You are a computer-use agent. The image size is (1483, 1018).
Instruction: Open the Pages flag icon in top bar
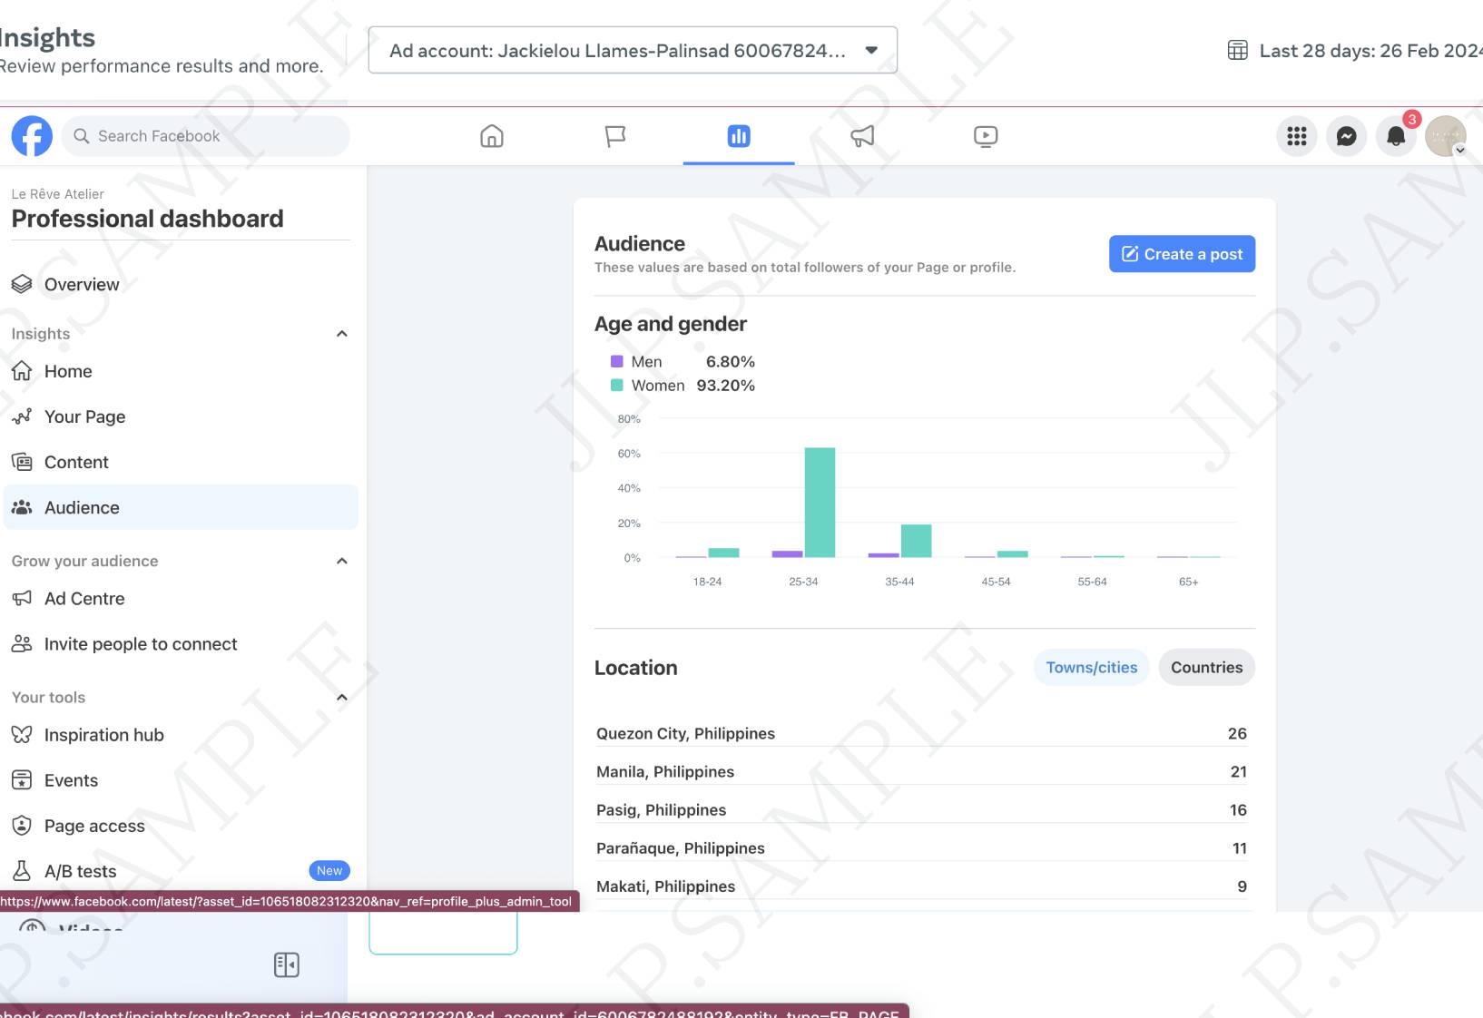point(615,136)
